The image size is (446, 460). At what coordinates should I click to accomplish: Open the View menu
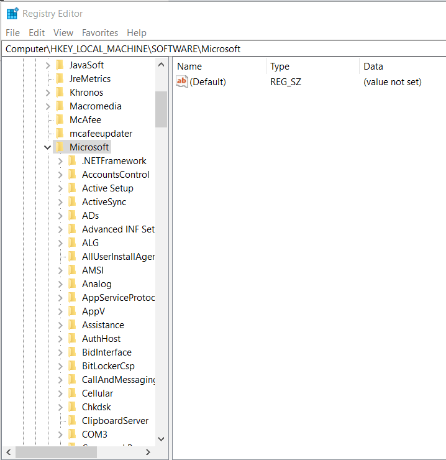click(x=63, y=33)
